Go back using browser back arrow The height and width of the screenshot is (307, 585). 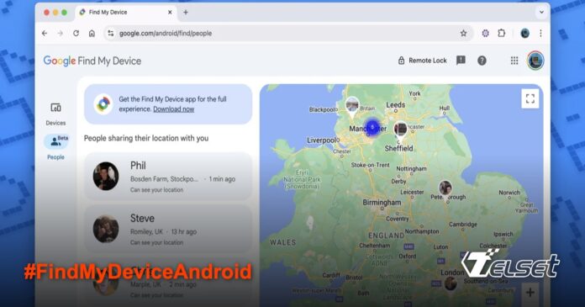pyautogui.click(x=45, y=34)
